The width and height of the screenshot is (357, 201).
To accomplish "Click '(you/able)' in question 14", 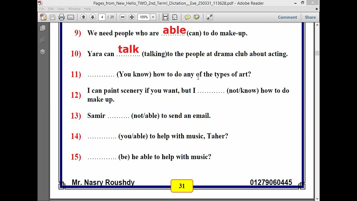I will pyautogui.click(x=133, y=136).
